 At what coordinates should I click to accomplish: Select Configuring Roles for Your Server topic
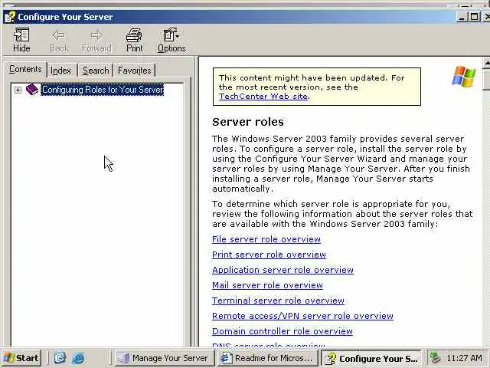pos(103,90)
